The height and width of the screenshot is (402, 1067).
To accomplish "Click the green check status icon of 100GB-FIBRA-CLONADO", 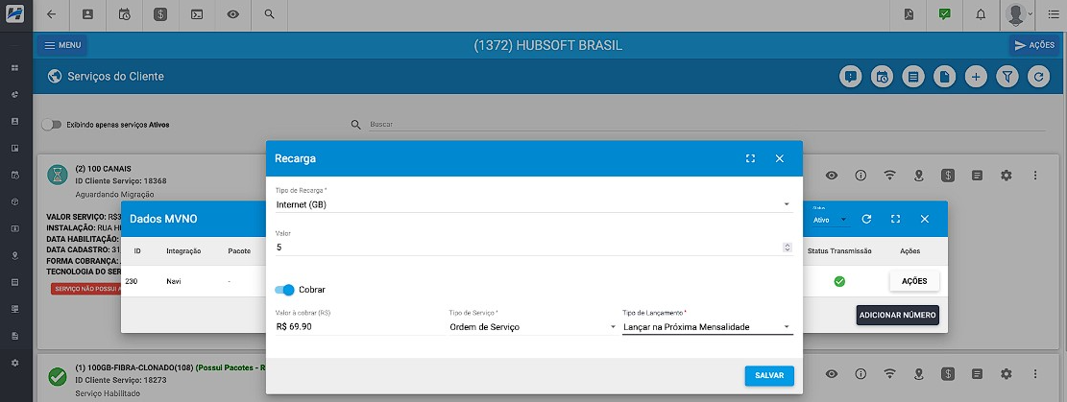I will click(x=58, y=375).
